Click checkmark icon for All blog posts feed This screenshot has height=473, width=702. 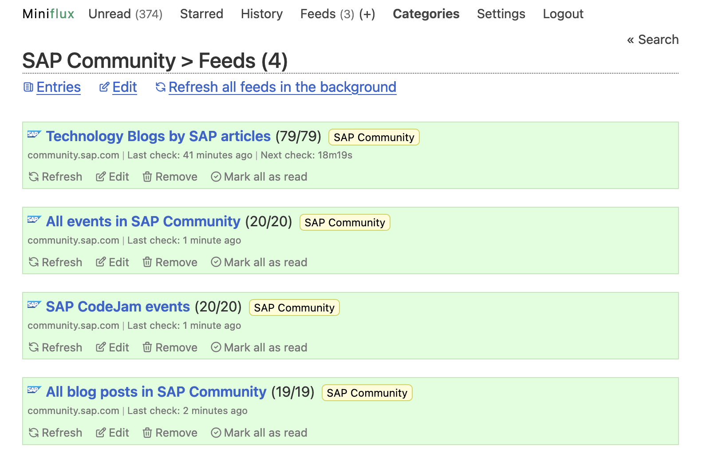pyautogui.click(x=216, y=433)
